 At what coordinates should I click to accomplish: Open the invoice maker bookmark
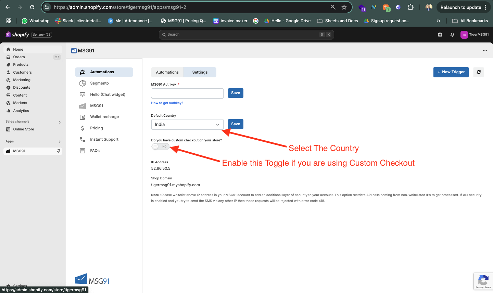[x=230, y=21]
